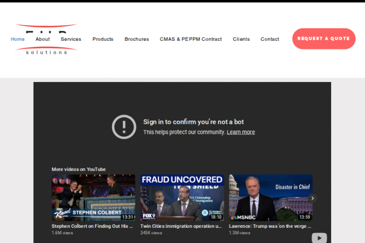Click the exclamation warning circle icon

point(124,127)
